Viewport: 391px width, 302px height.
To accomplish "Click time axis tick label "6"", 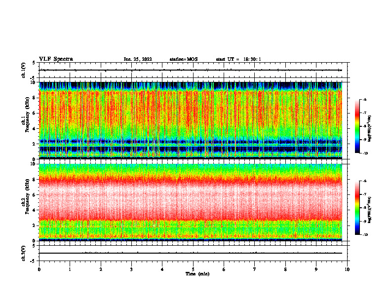I will [224, 269].
